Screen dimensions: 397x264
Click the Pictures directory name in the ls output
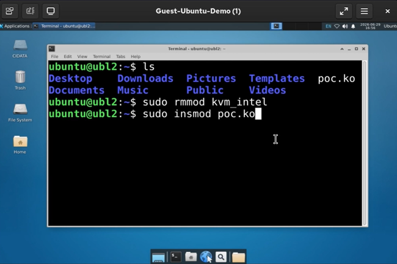tap(211, 79)
